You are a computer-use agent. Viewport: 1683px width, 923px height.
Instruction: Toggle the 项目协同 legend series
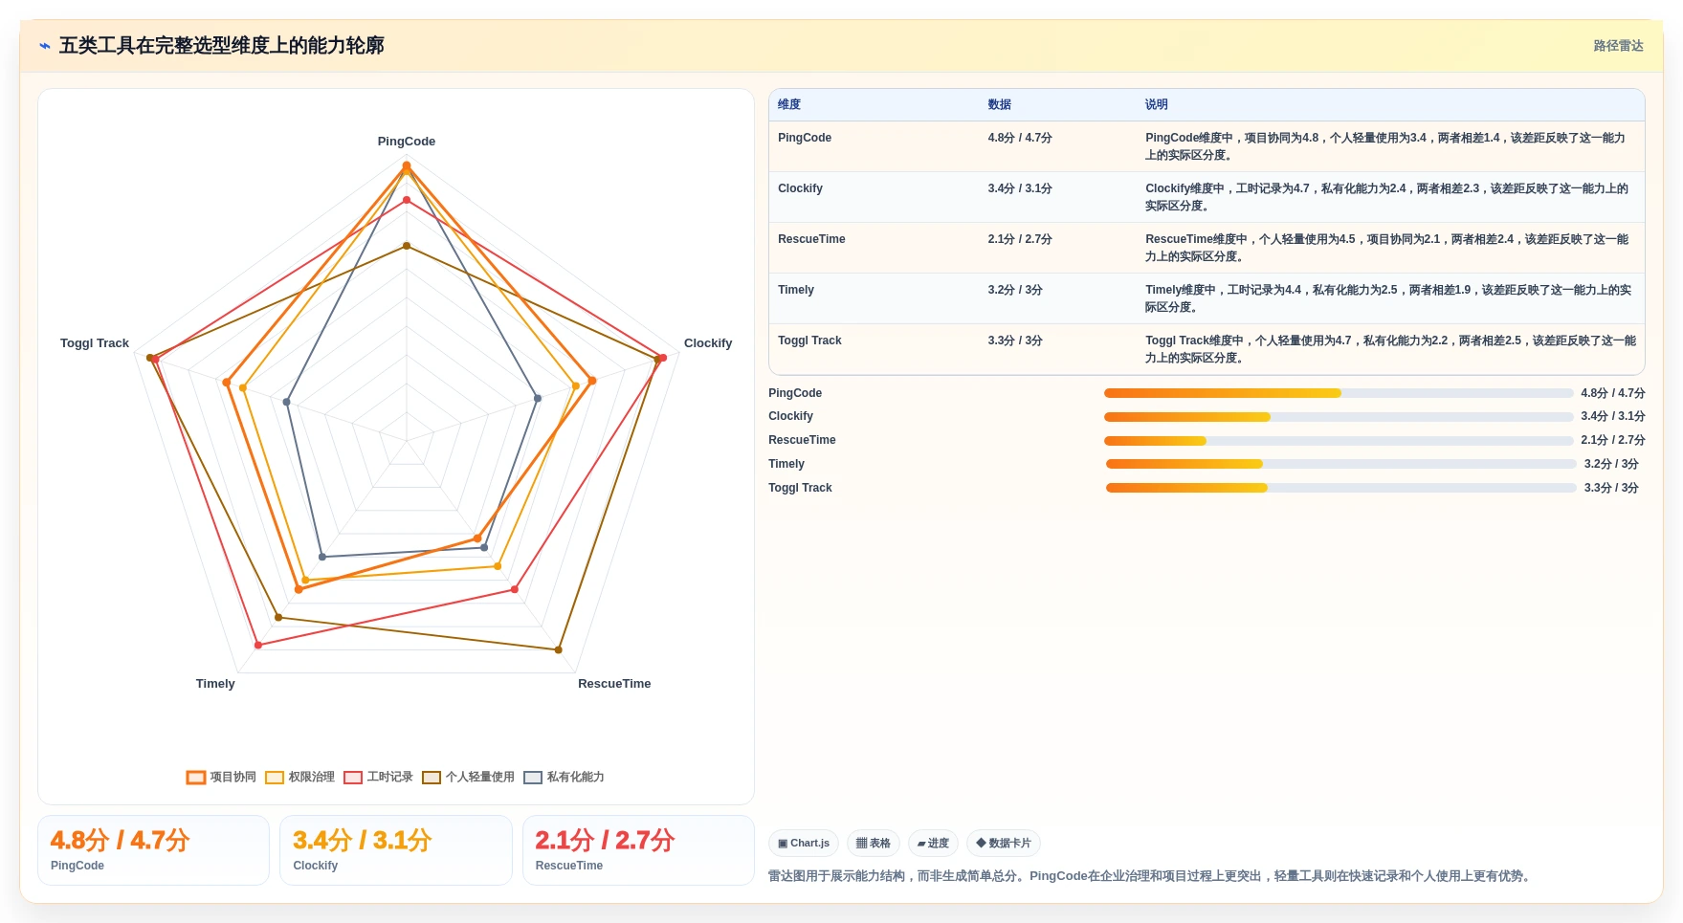221,777
